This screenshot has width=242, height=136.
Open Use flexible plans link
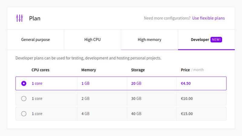point(208,18)
